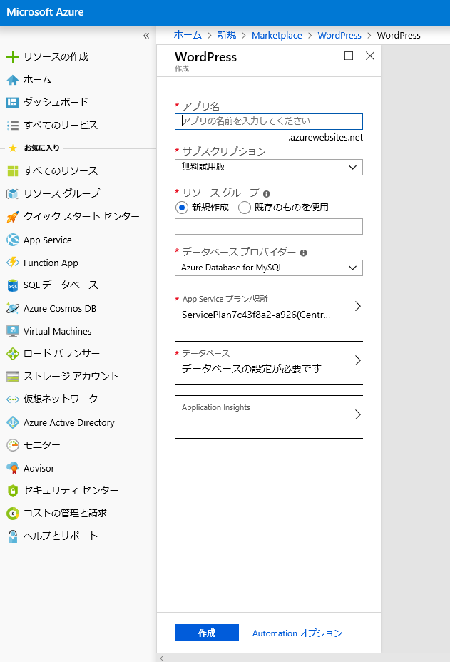Click the Security Center shield icon
This screenshot has width=450, height=662.
(x=13, y=491)
